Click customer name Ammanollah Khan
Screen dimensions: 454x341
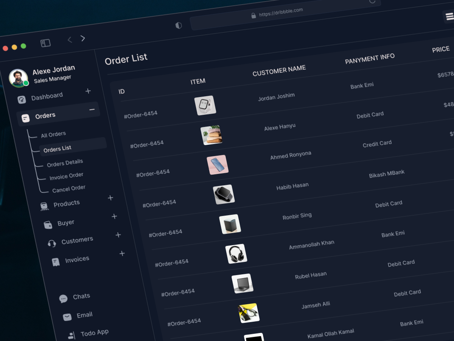[x=311, y=245]
